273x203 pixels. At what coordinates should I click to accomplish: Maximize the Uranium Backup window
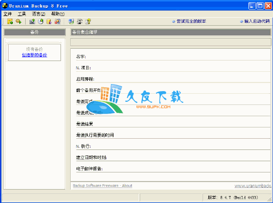coord(260,6)
